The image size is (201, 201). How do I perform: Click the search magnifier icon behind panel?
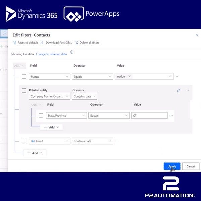coord(4,33)
